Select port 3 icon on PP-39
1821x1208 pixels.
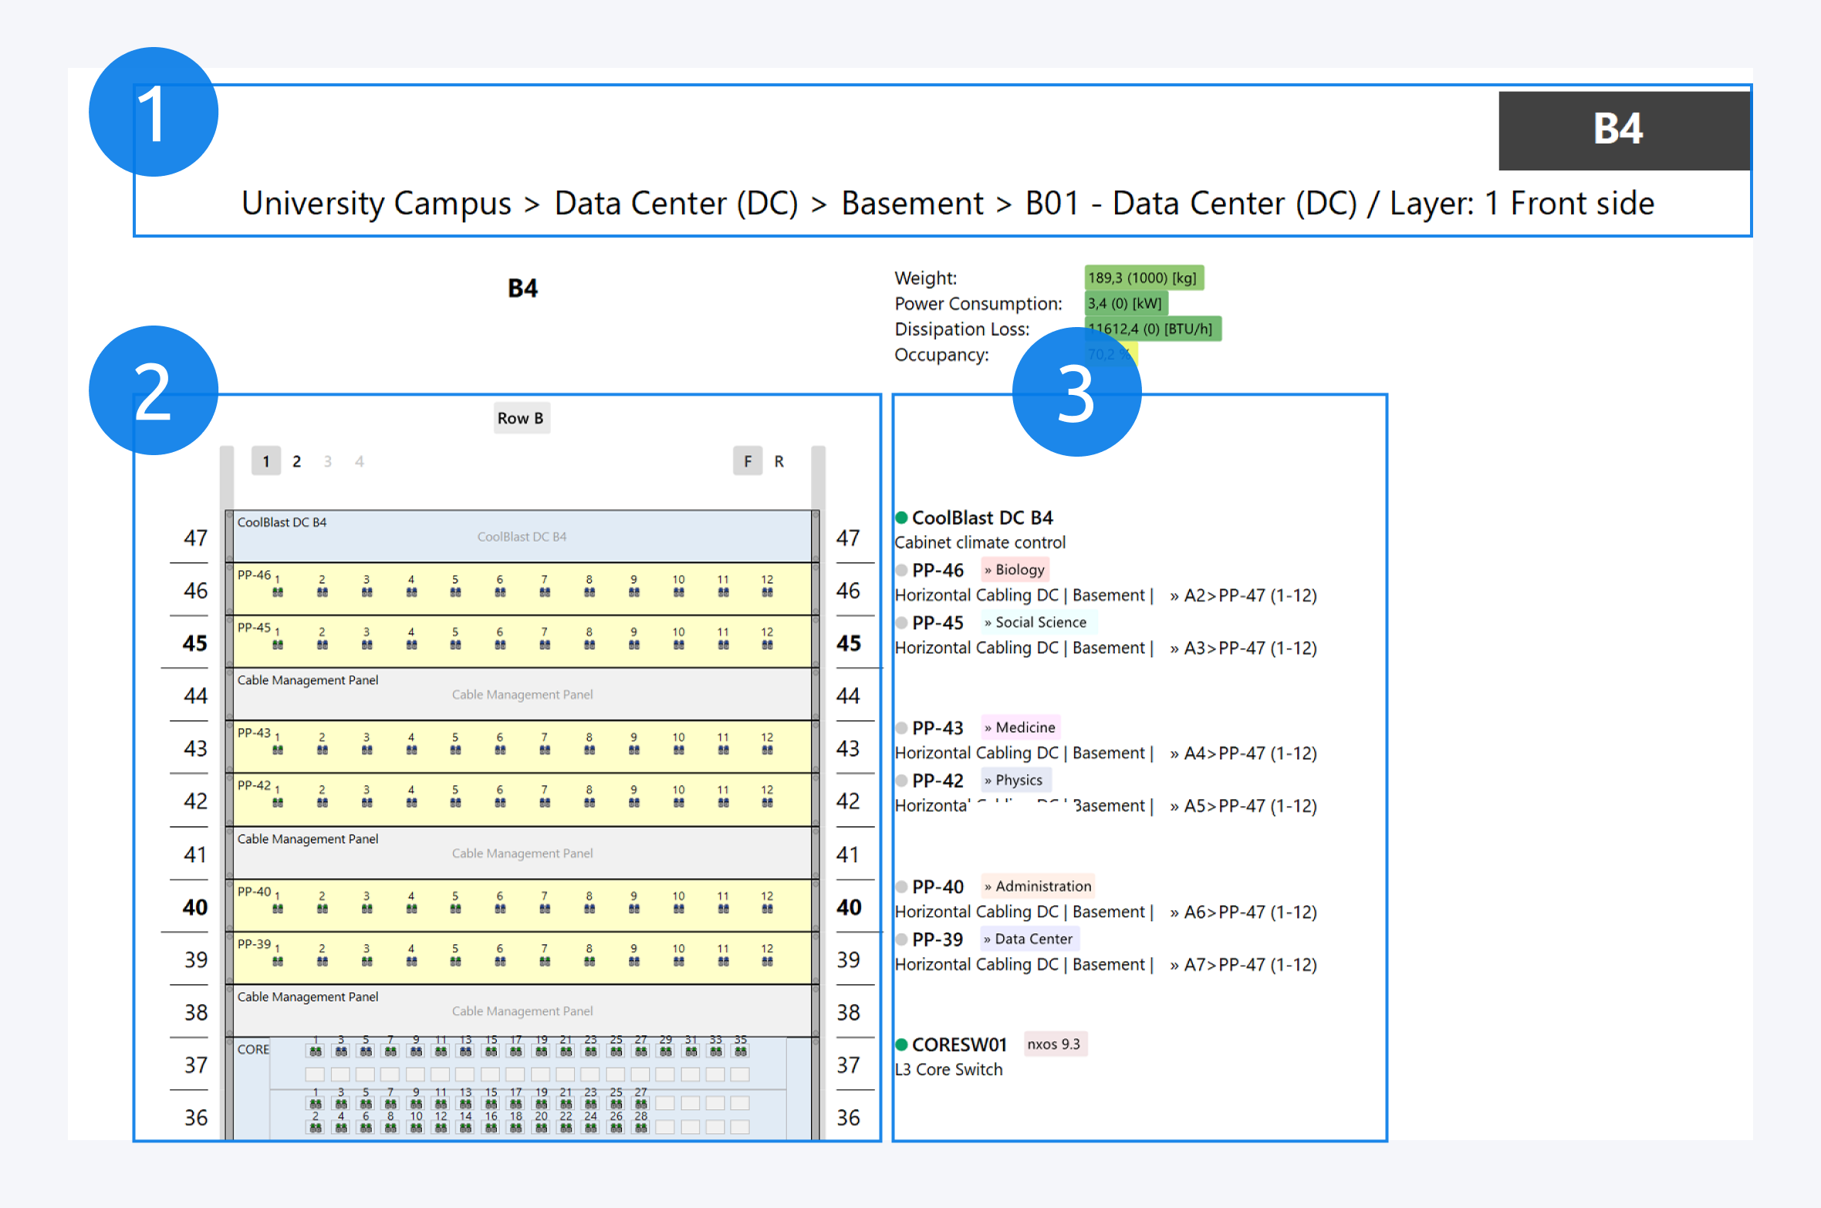tap(366, 961)
